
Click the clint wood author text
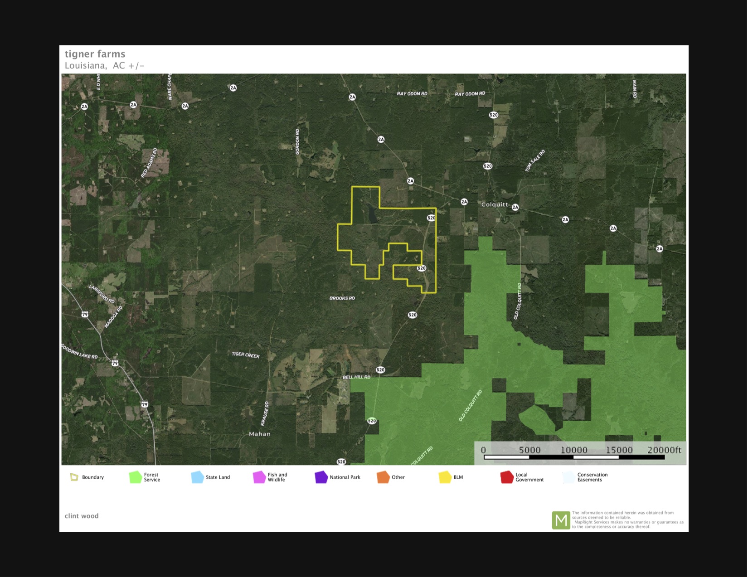pyautogui.click(x=82, y=516)
